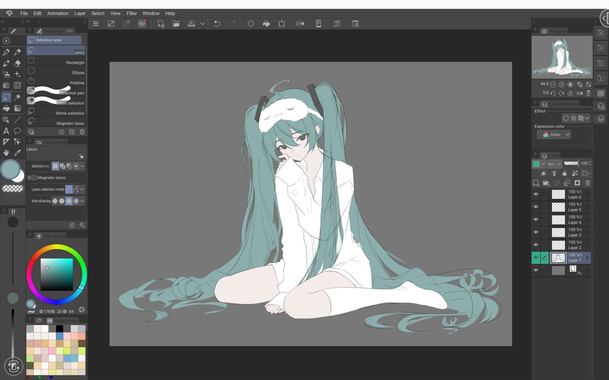This screenshot has width=609, height=380.
Task: Click the Deselect dotted circle icon
Action: (251, 23)
